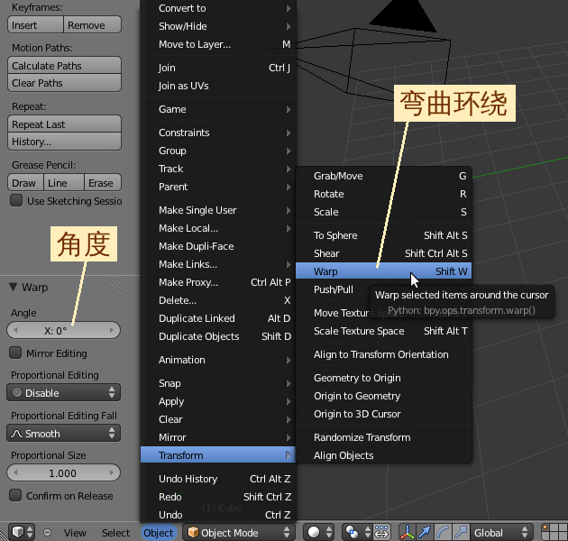Screen dimensions: 568x541
Task: Choose Scale Texture Space entry
Action: tap(383, 331)
